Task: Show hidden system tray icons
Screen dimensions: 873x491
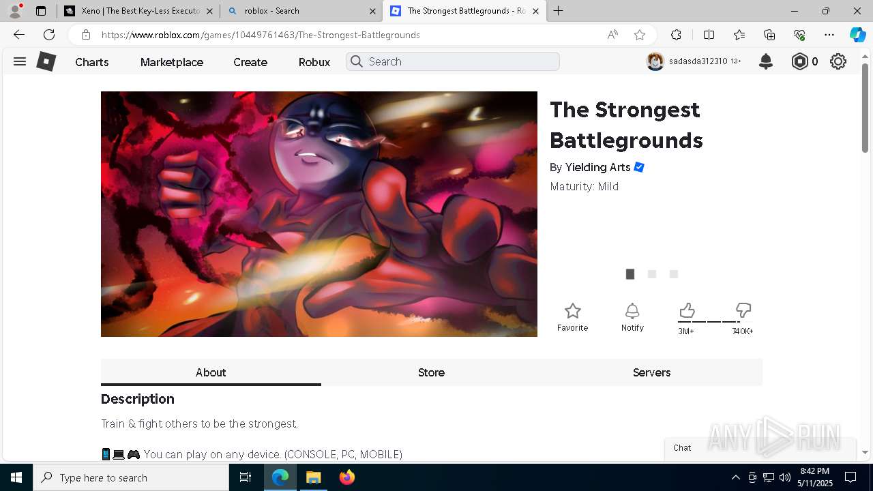Action: tap(735, 477)
